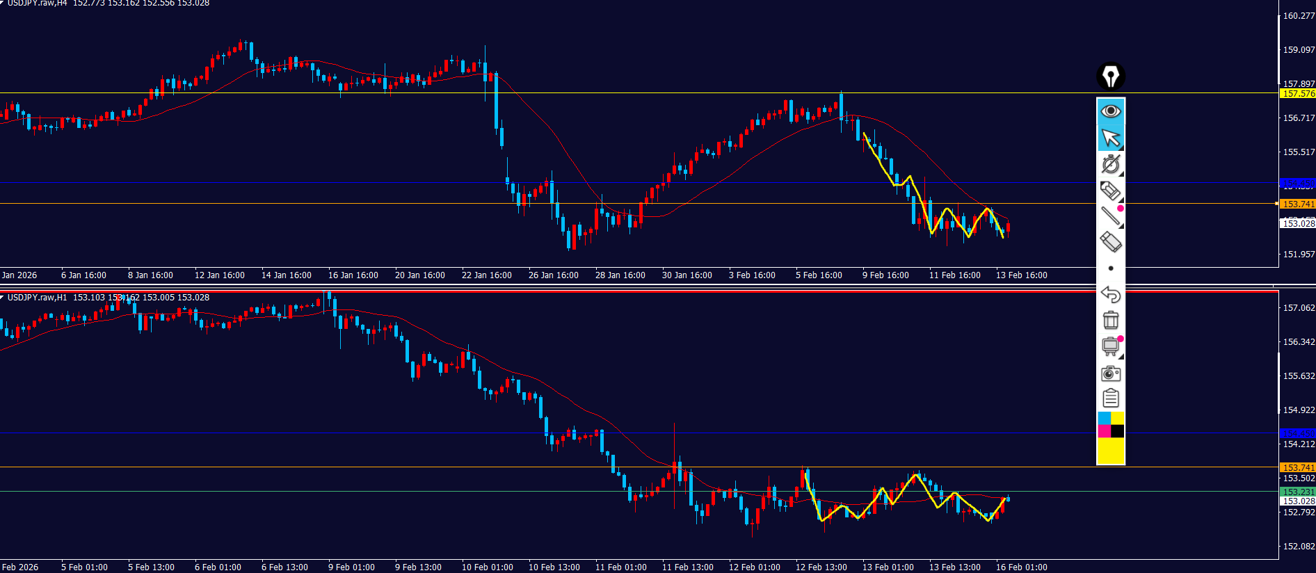Open the brush size dot selector

pos(1111,268)
